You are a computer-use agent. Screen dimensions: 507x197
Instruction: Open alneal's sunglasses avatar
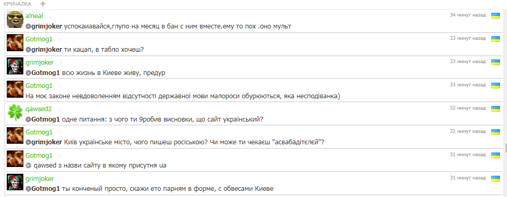pyautogui.click(x=15, y=20)
